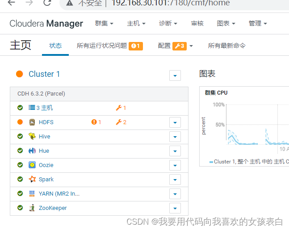Click the YARN grid icon
This screenshot has height=230, width=289.
pyautogui.click(x=32, y=193)
